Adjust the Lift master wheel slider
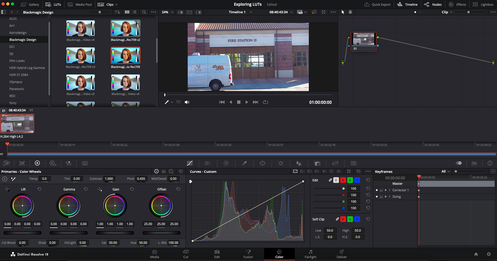Image resolution: width=497 pixels, height=261 pixels. [22, 233]
